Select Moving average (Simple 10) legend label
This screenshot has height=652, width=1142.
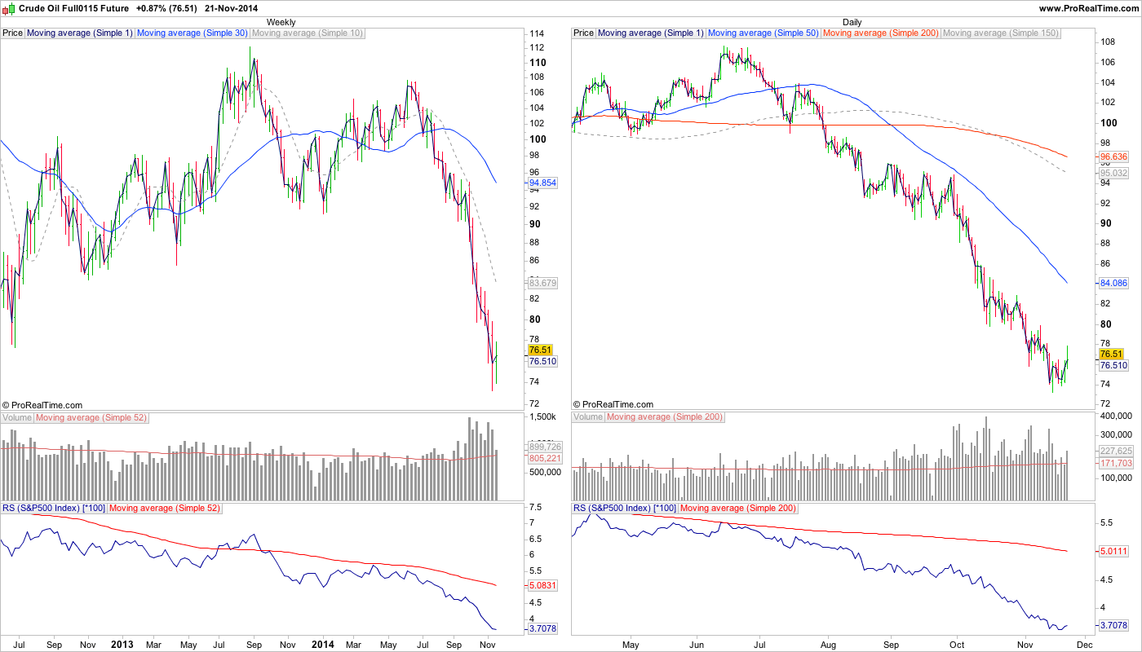[x=308, y=33]
